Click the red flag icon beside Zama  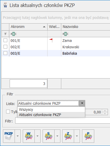click(x=51, y=40)
